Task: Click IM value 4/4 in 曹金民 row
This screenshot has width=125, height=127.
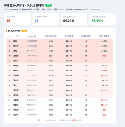Action: (x=86, y=81)
